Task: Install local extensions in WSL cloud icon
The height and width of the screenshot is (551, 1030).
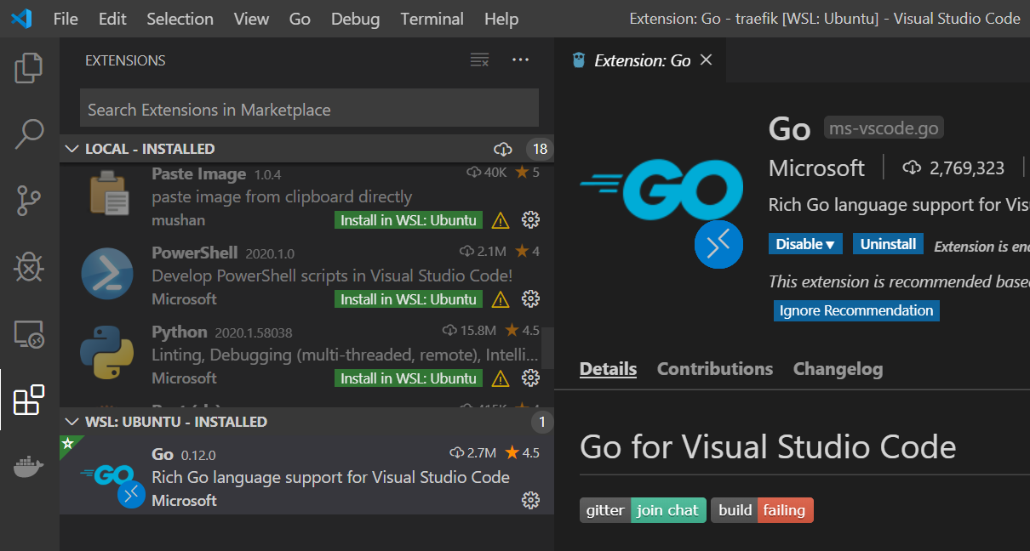Action: tap(503, 150)
